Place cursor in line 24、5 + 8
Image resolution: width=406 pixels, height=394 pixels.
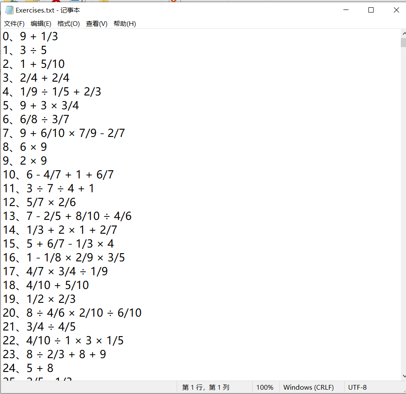pyautogui.click(x=28, y=368)
